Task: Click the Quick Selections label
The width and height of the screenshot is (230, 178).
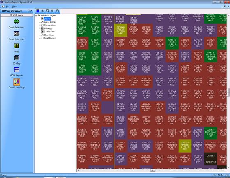Action: tap(16, 28)
